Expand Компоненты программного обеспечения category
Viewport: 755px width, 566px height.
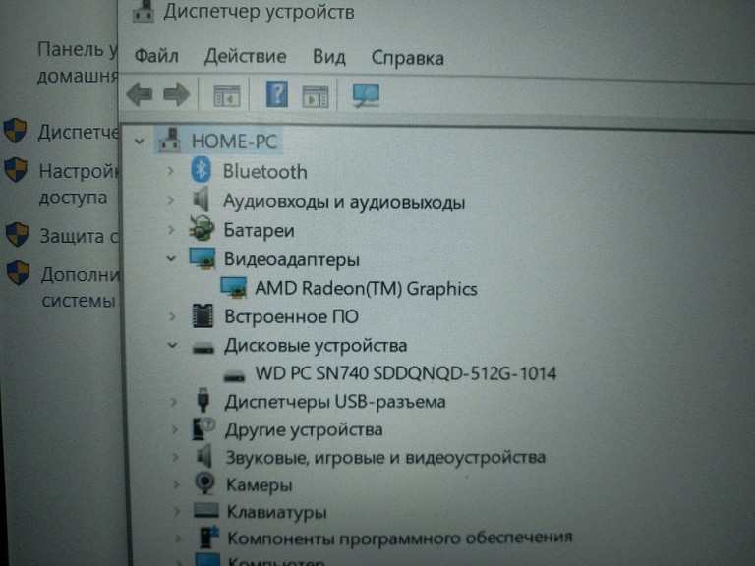click(x=178, y=538)
